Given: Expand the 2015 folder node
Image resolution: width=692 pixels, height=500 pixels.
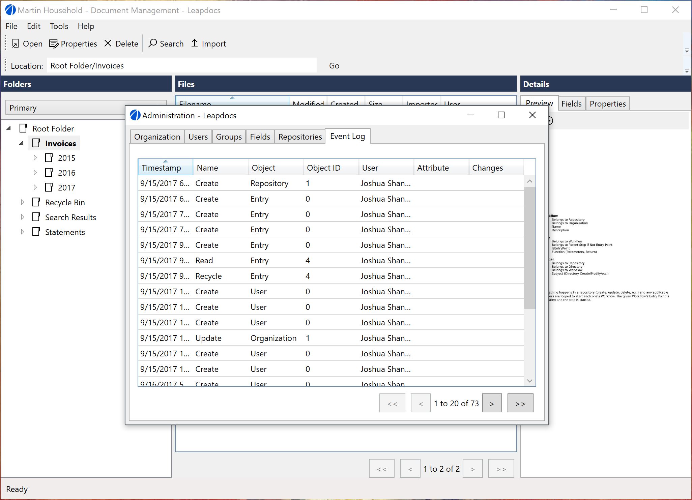Looking at the screenshot, I should (x=35, y=158).
